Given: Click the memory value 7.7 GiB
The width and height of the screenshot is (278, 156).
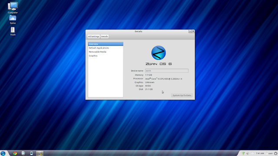Looking at the screenshot, I should [149, 75].
